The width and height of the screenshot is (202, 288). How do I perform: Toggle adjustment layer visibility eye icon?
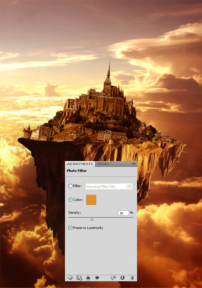[x=97, y=278]
